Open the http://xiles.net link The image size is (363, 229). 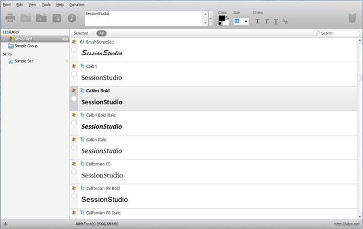tap(347, 224)
